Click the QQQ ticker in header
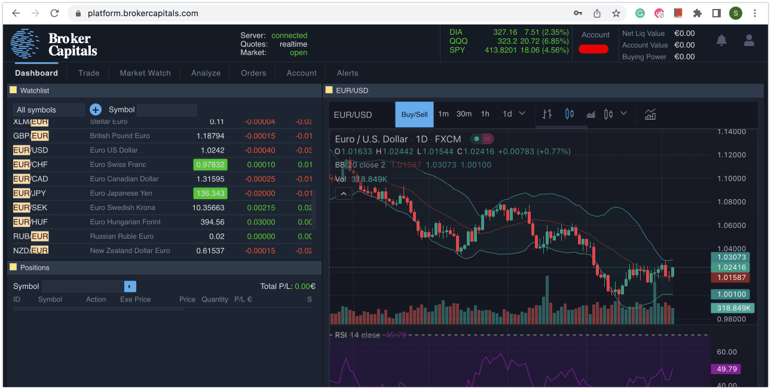Viewport: 771px width, 390px height. point(458,41)
